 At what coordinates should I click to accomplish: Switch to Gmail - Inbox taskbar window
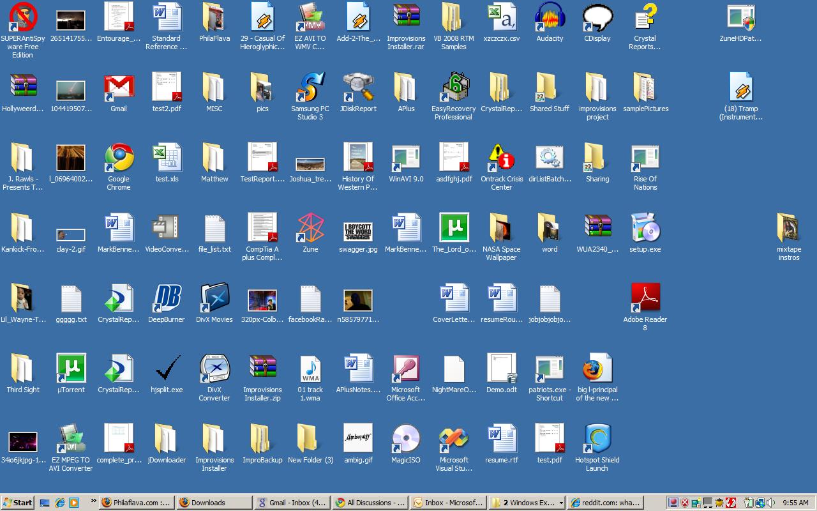[x=292, y=503]
